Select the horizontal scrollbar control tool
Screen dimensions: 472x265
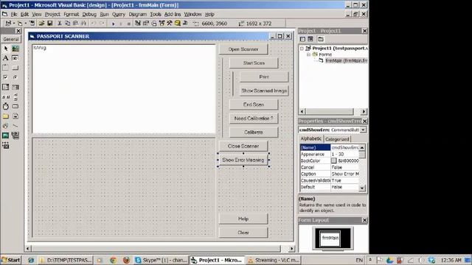[x=6, y=96]
